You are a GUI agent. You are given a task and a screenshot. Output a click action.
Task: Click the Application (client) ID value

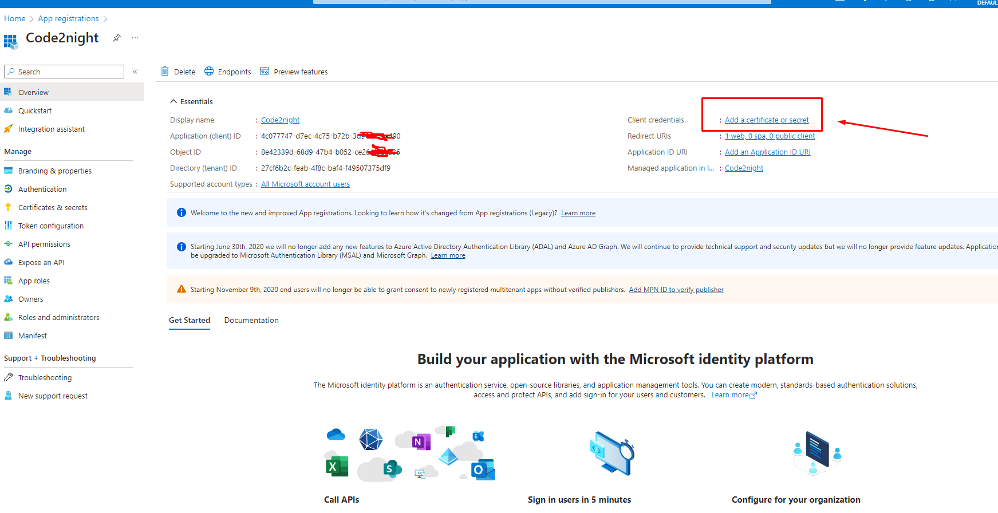[x=330, y=136]
